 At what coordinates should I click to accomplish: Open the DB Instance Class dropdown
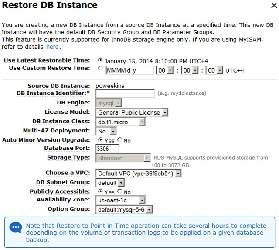[120, 122]
